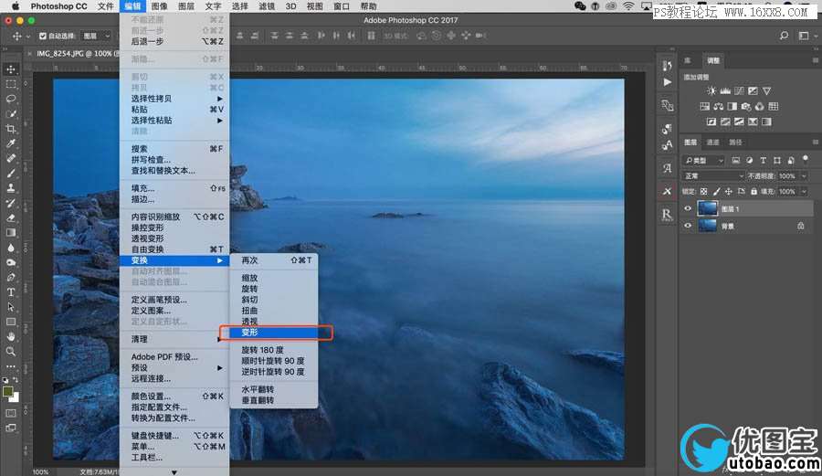The height and width of the screenshot is (476, 822).
Task: Switch to the 通道 tab
Action: point(713,142)
